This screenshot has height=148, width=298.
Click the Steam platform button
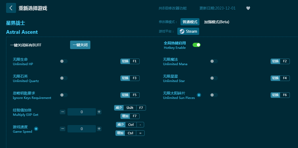click(x=188, y=31)
